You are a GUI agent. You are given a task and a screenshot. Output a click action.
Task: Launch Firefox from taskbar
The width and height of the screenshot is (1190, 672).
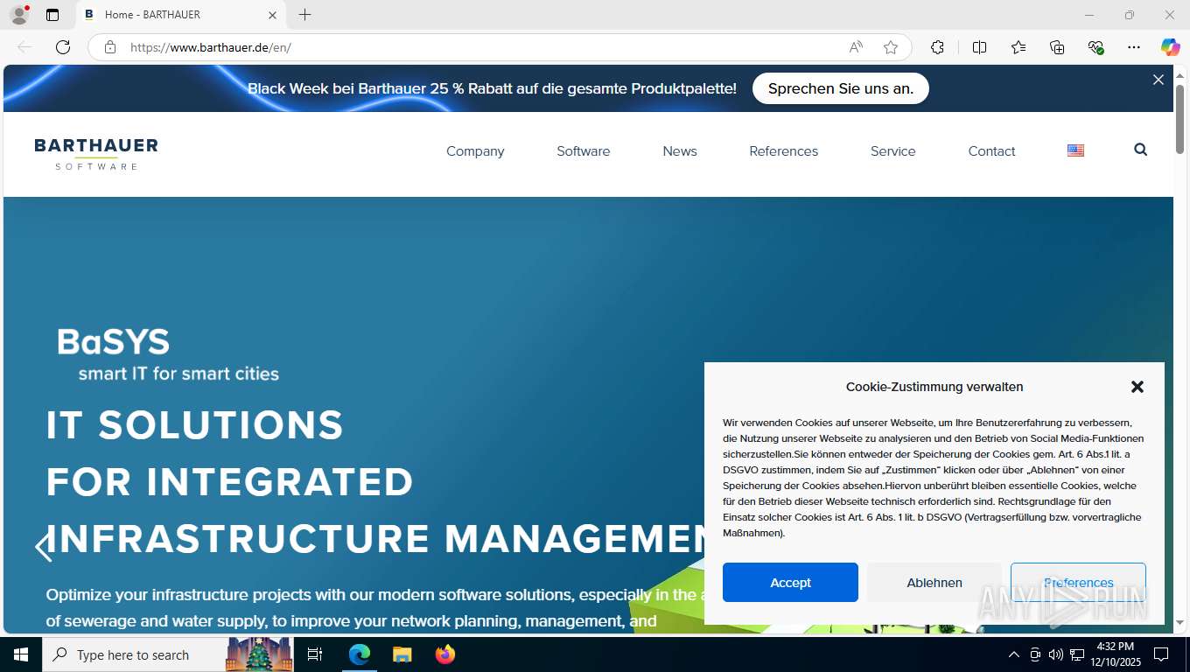(x=445, y=654)
